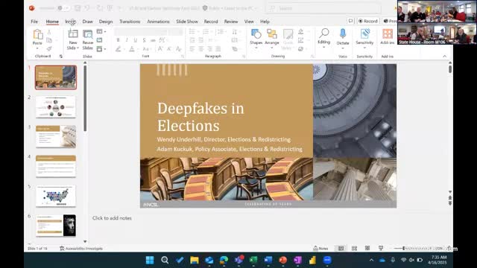The image size is (477, 268).
Task: Click the Paste clipboard icon
Action: [38, 34]
